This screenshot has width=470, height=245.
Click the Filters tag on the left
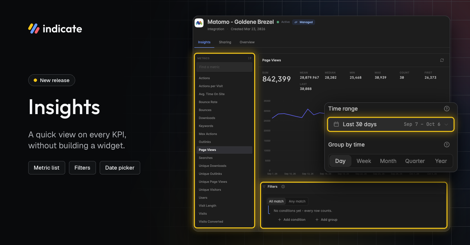pyautogui.click(x=82, y=168)
